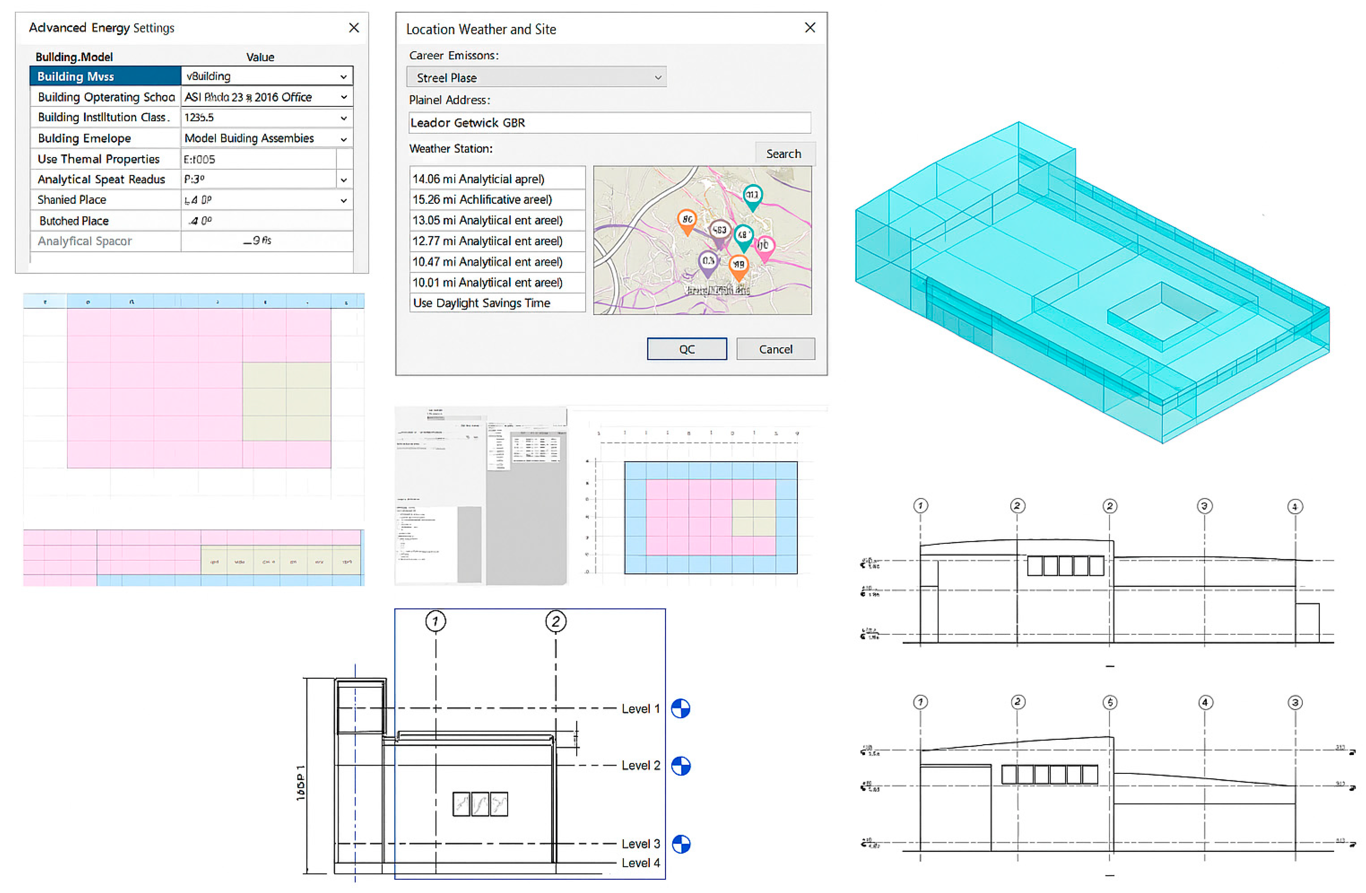Click grid bubble 2 in section view

pyautogui.click(x=555, y=621)
